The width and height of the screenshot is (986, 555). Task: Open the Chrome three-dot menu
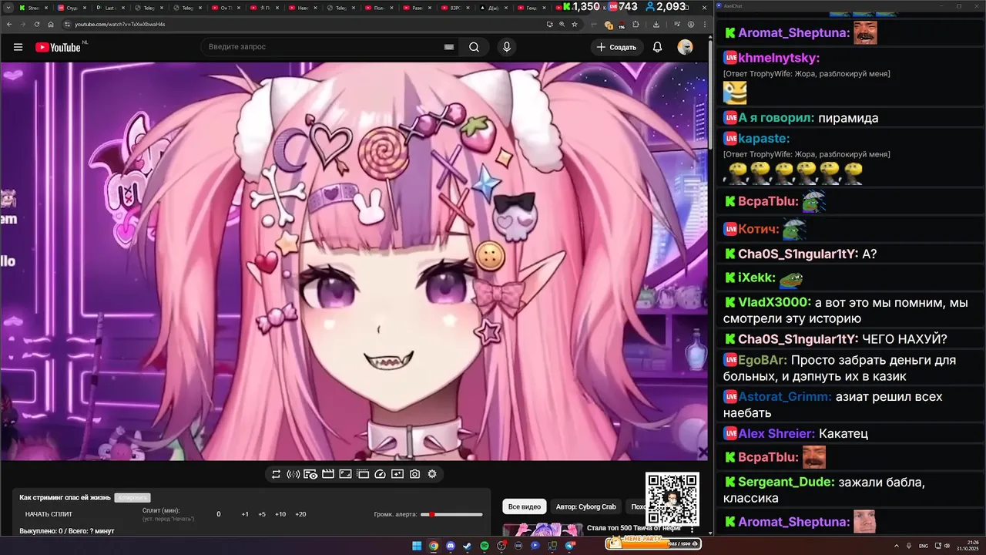pos(704,24)
